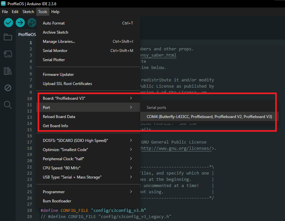Open the Debug sidebar icon
This screenshot has height=221, width=285.
tap(8, 88)
